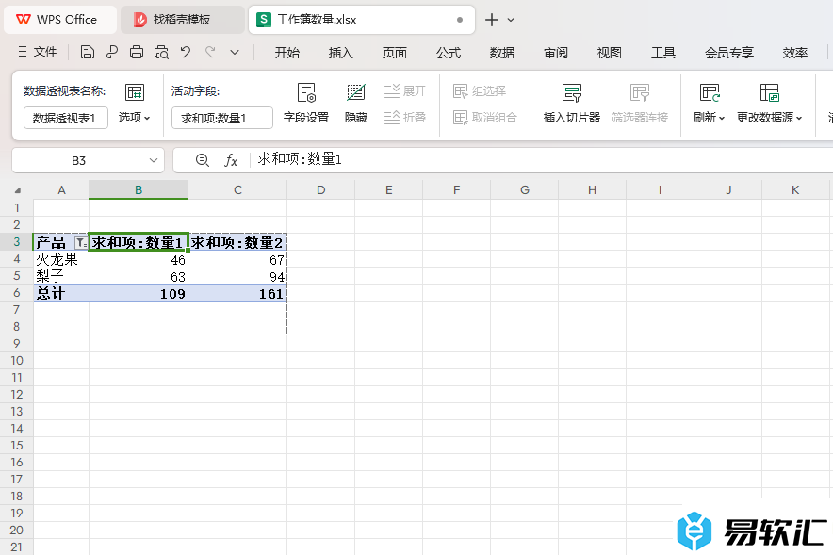Expand new tab dropdown arrow
The width and height of the screenshot is (833, 555).
pos(511,20)
